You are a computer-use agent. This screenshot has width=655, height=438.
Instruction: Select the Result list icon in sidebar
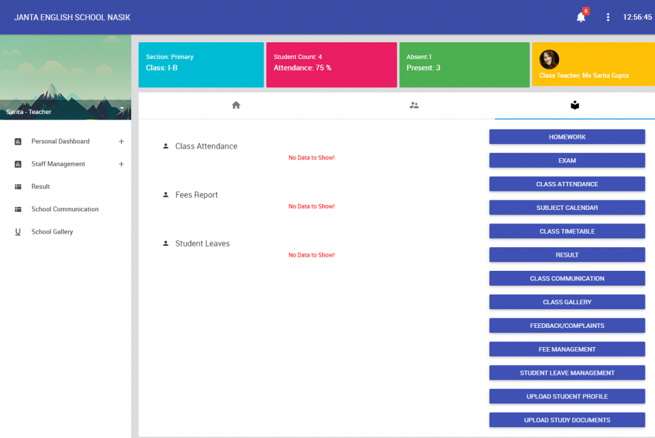tap(17, 186)
